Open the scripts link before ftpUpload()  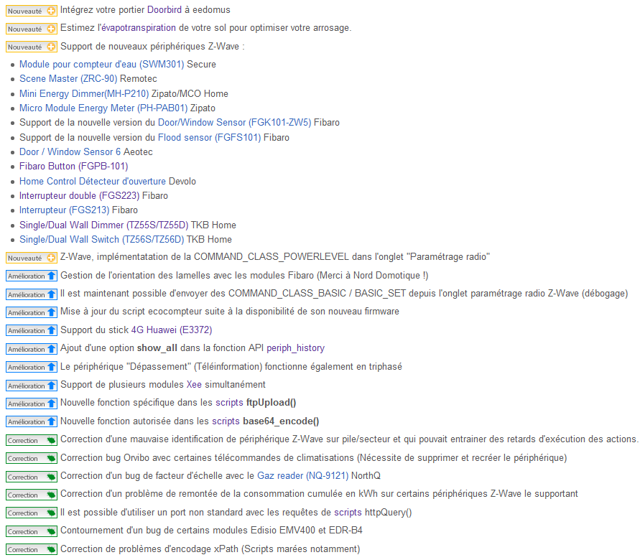[229, 403]
